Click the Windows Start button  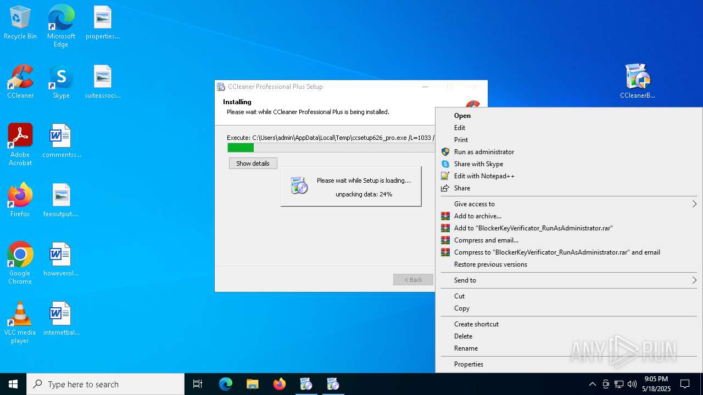point(13,384)
